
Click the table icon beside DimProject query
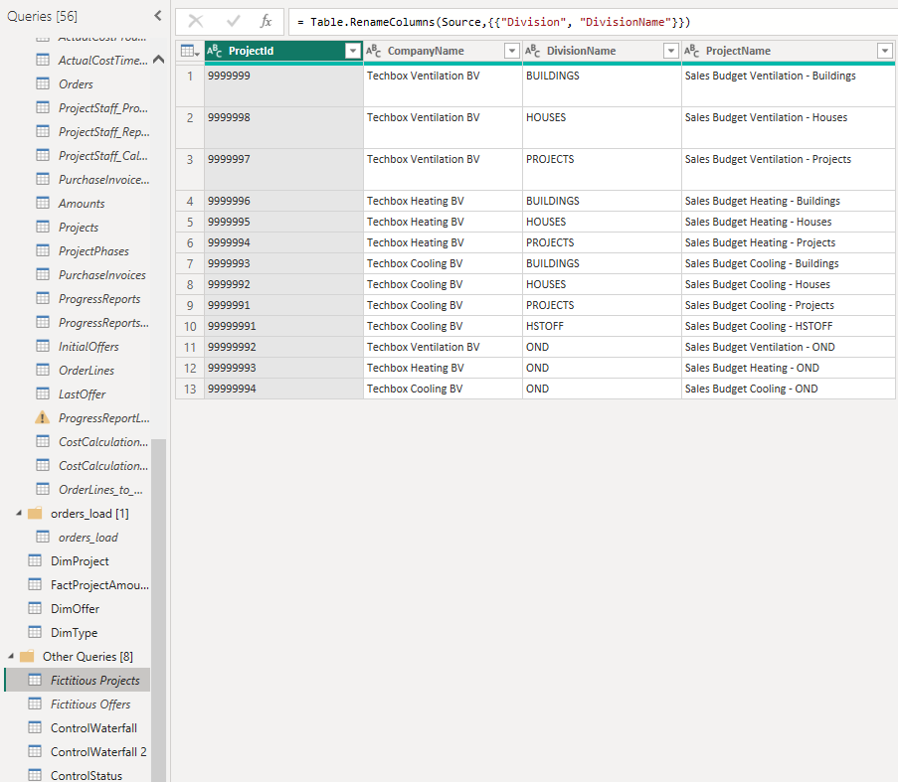coord(35,560)
